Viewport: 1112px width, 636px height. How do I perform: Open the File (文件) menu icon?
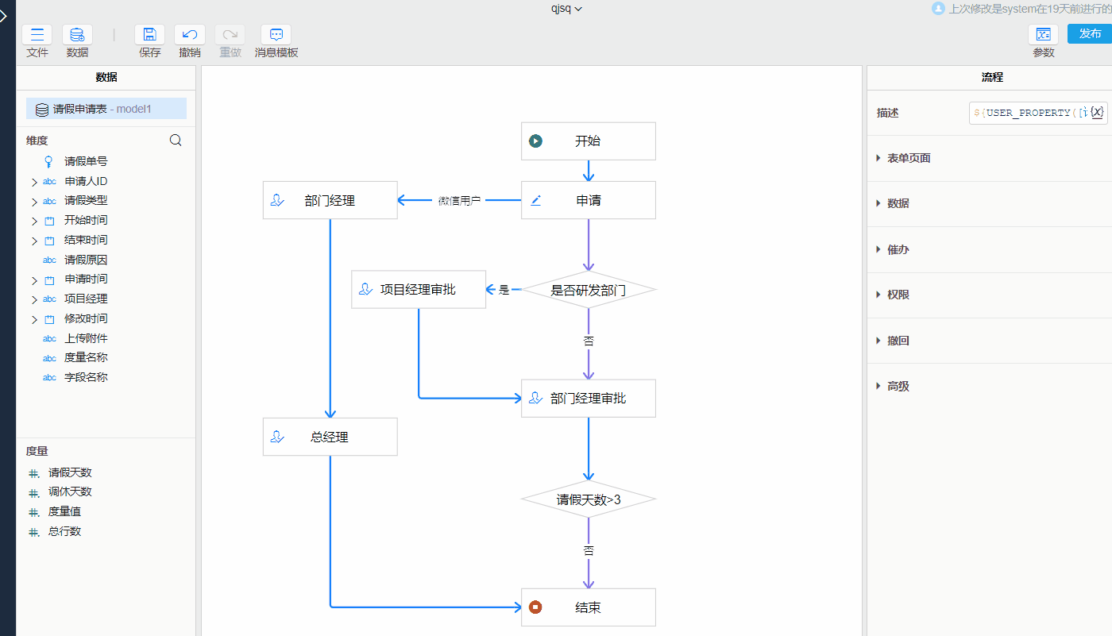point(37,35)
